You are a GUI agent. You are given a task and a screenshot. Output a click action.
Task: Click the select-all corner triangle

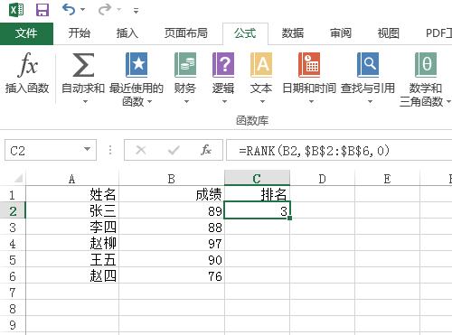click(18, 178)
